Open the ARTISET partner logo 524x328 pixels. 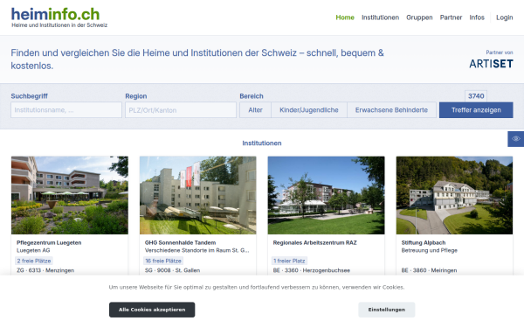491,64
